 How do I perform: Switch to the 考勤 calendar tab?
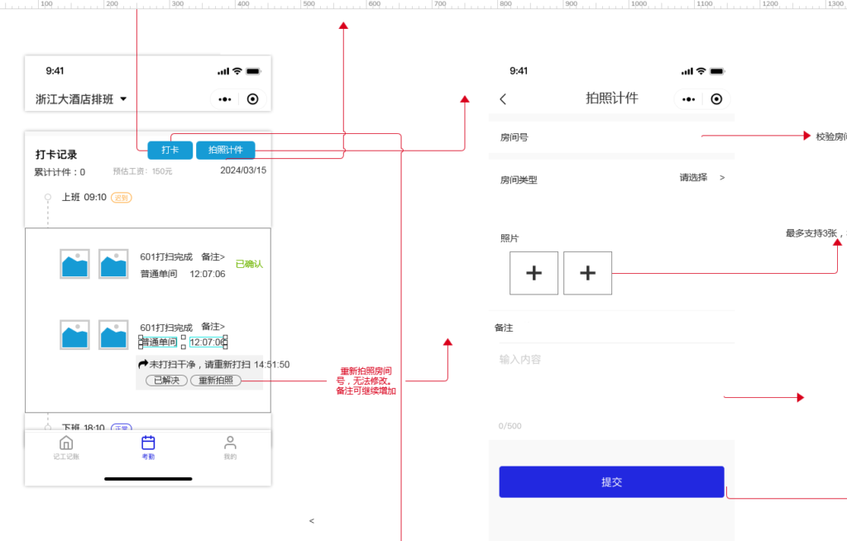click(148, 448)
